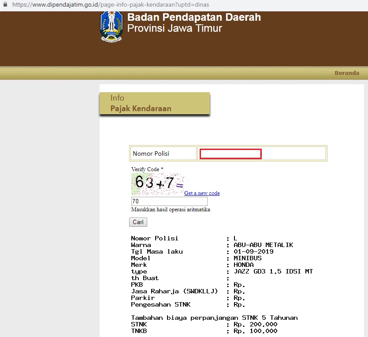Screen dimensions: 368x337
Task: Click the Info heading text
Action: coord(117,97)
